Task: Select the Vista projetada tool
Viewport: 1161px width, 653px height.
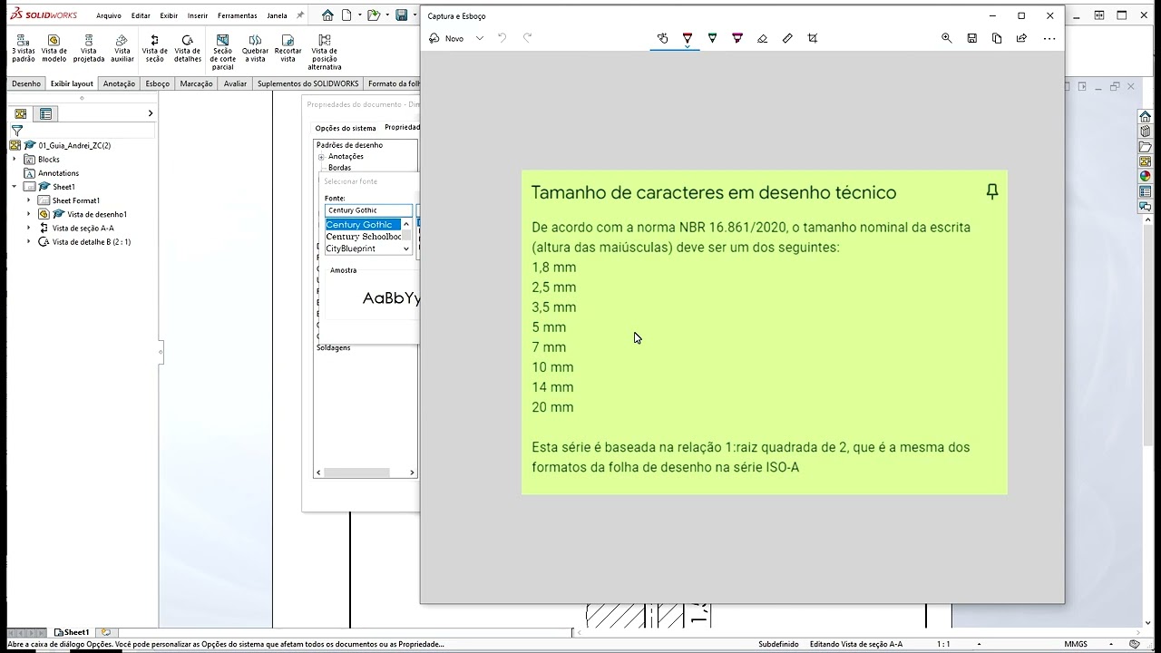Action: point(89,49)
